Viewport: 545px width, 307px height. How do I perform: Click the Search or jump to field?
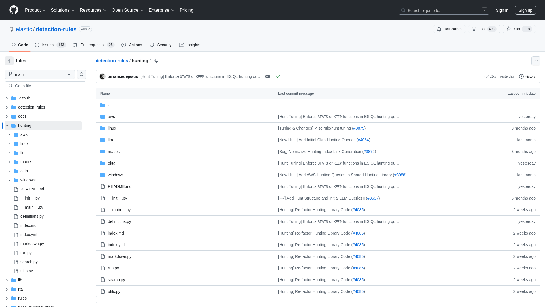click(444, 10)
